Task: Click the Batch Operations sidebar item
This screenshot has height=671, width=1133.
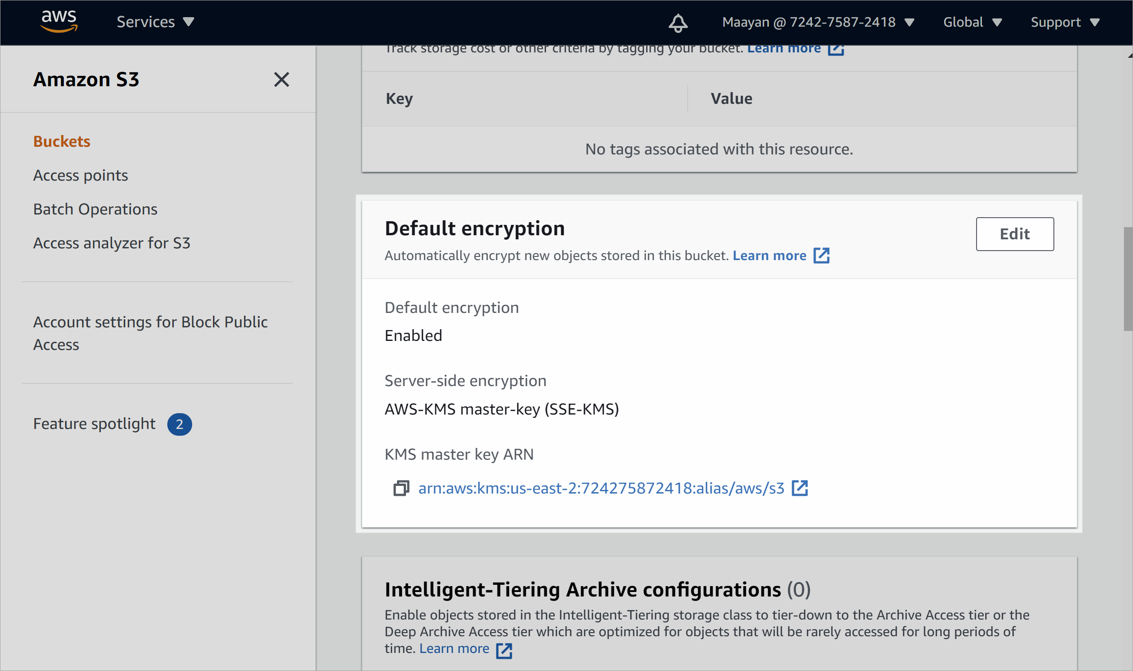Action: click(x=94, y=209)
